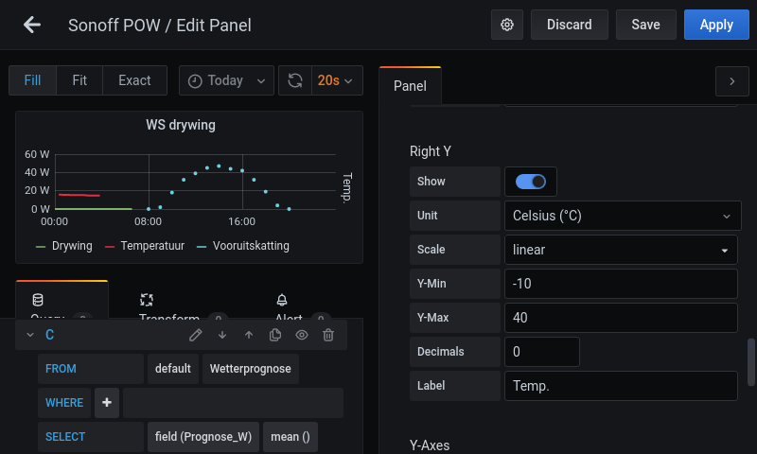Edit query C with the pencil icon
Screen dimensions: 757x454
[x=196, y=335]
